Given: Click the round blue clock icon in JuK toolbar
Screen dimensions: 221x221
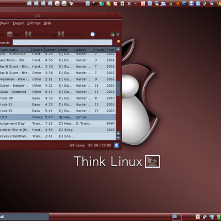Looking at the screenshot, I should point(92,34).
